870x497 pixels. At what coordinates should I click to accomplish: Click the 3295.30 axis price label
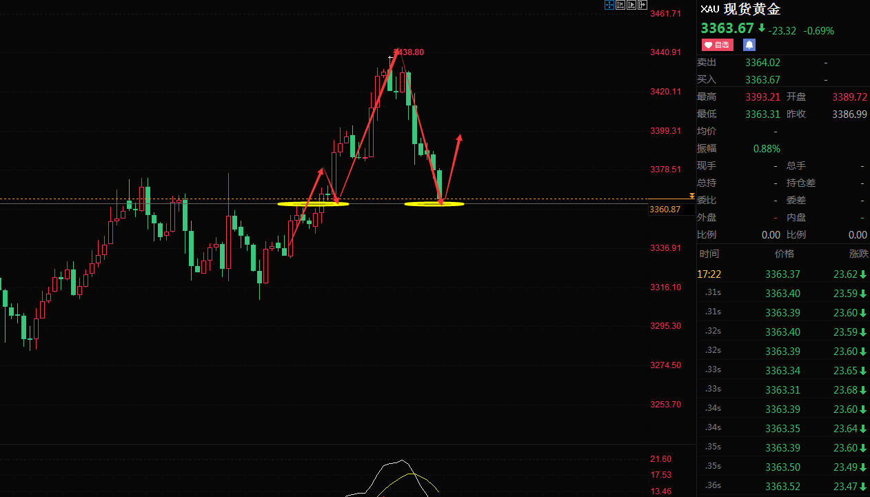[x=666, y=326]
